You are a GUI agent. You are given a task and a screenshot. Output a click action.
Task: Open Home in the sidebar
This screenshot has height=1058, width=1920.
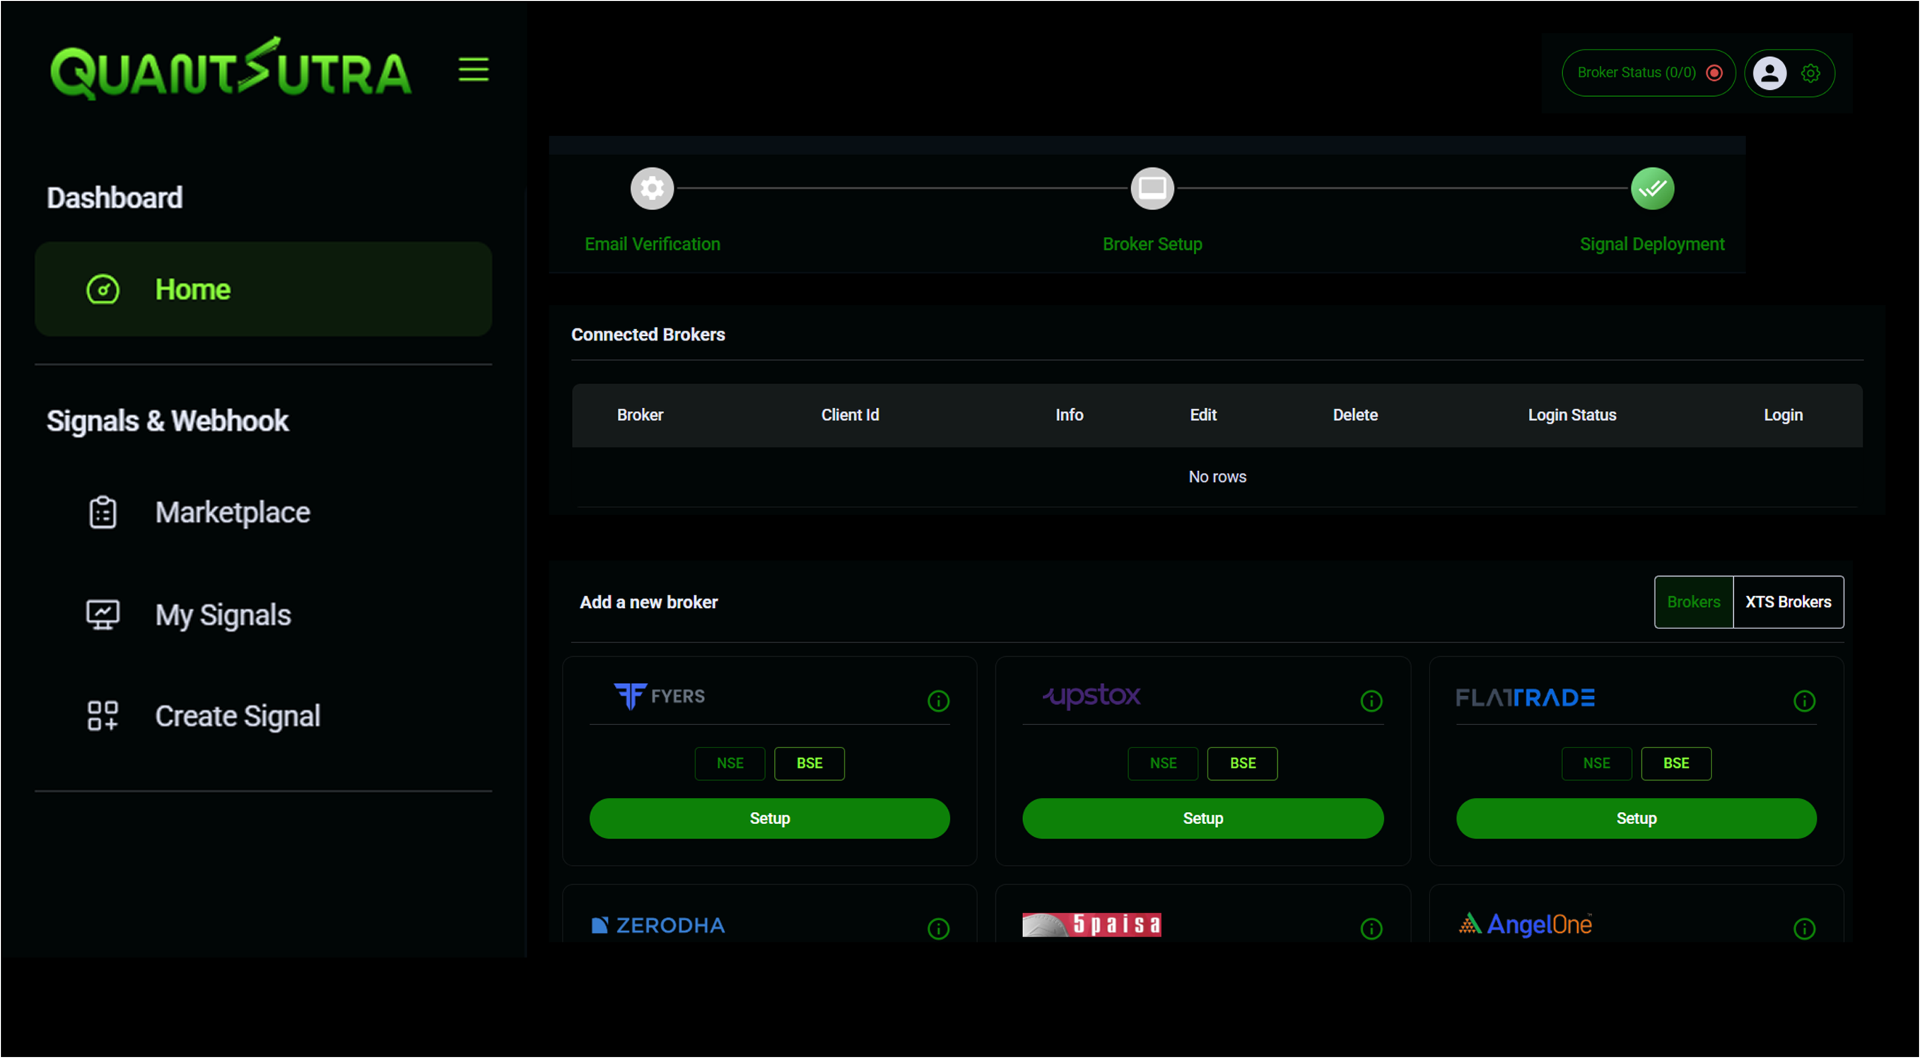263,289
